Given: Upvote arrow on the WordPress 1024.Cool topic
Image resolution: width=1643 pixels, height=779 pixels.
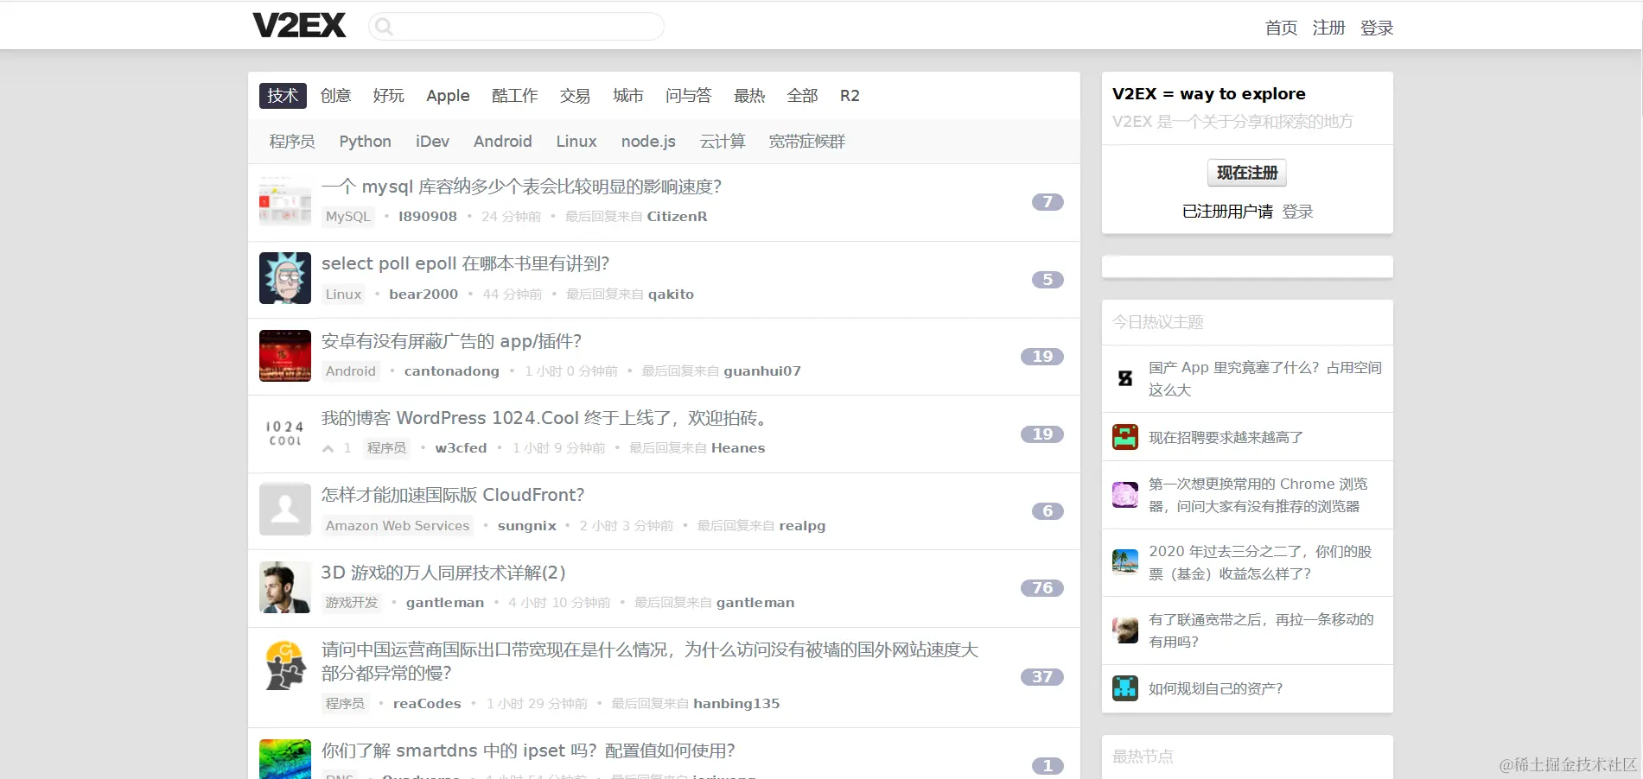Looking at the screenshot, I should pos(328,448).
